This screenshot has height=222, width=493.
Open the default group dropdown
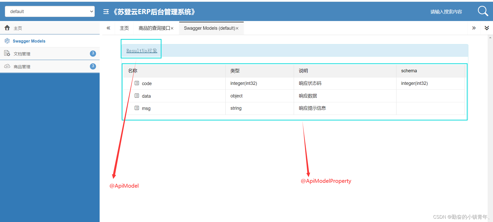point(50,12)
